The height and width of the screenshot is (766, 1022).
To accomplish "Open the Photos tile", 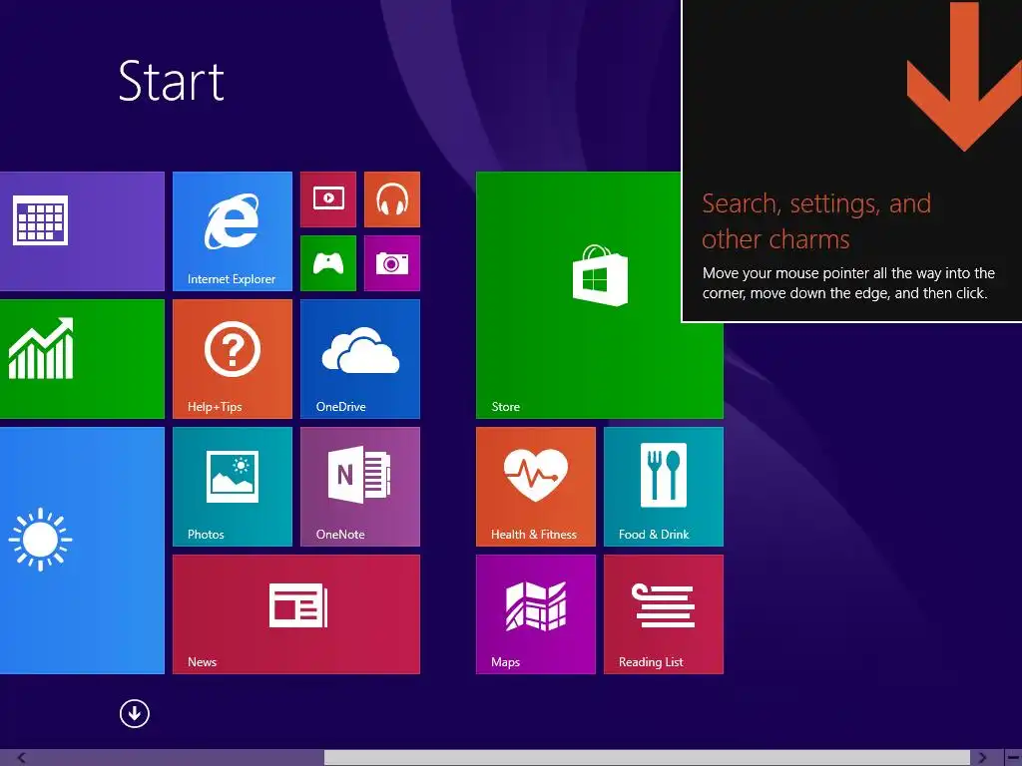I will point(232,487).
